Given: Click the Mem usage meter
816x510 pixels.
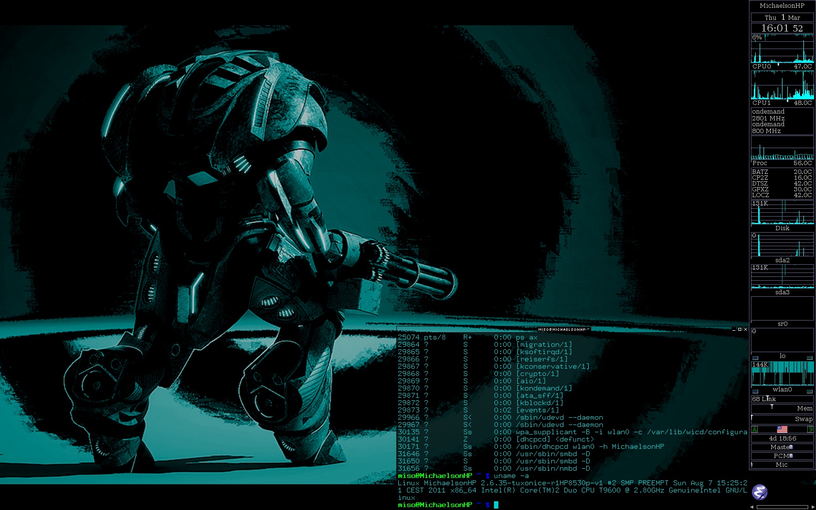Looking at the screenshot, I should click(x=782, y=408).
